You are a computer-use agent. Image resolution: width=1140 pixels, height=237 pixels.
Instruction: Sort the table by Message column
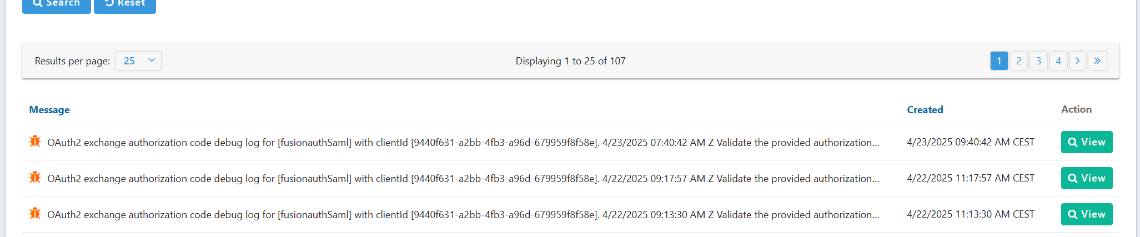click(49, 110)
